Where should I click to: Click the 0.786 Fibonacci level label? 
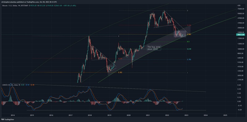189,59
